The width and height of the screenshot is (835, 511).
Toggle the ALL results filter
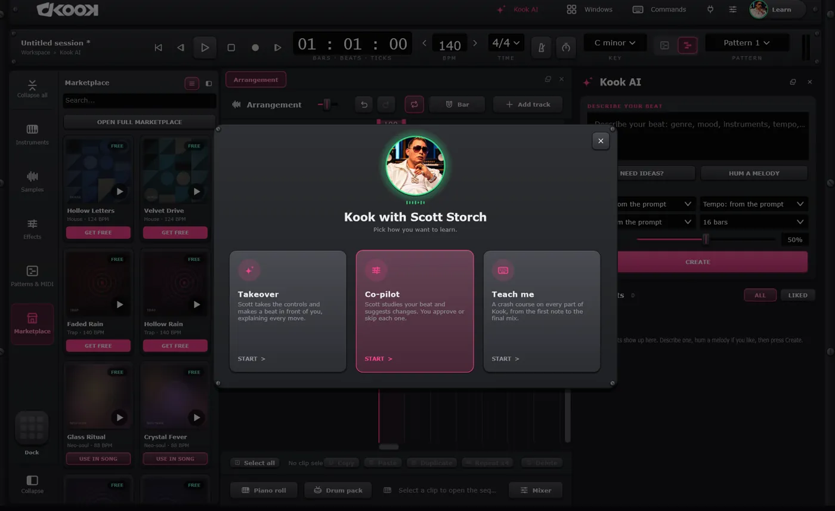(760, 295)
